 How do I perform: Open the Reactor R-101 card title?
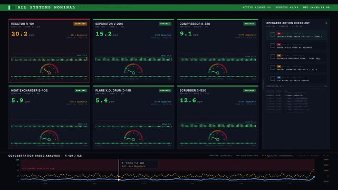[x=23, y=24]
